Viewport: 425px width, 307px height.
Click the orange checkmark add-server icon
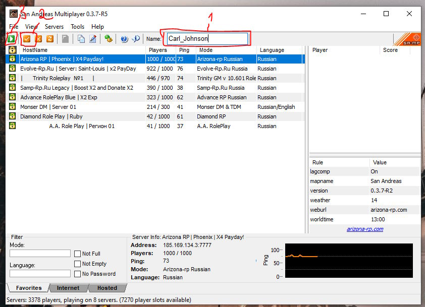pyautogui.click(x=27, y=39)
